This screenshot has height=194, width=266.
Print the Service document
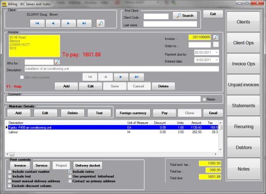tap(41, 165)
